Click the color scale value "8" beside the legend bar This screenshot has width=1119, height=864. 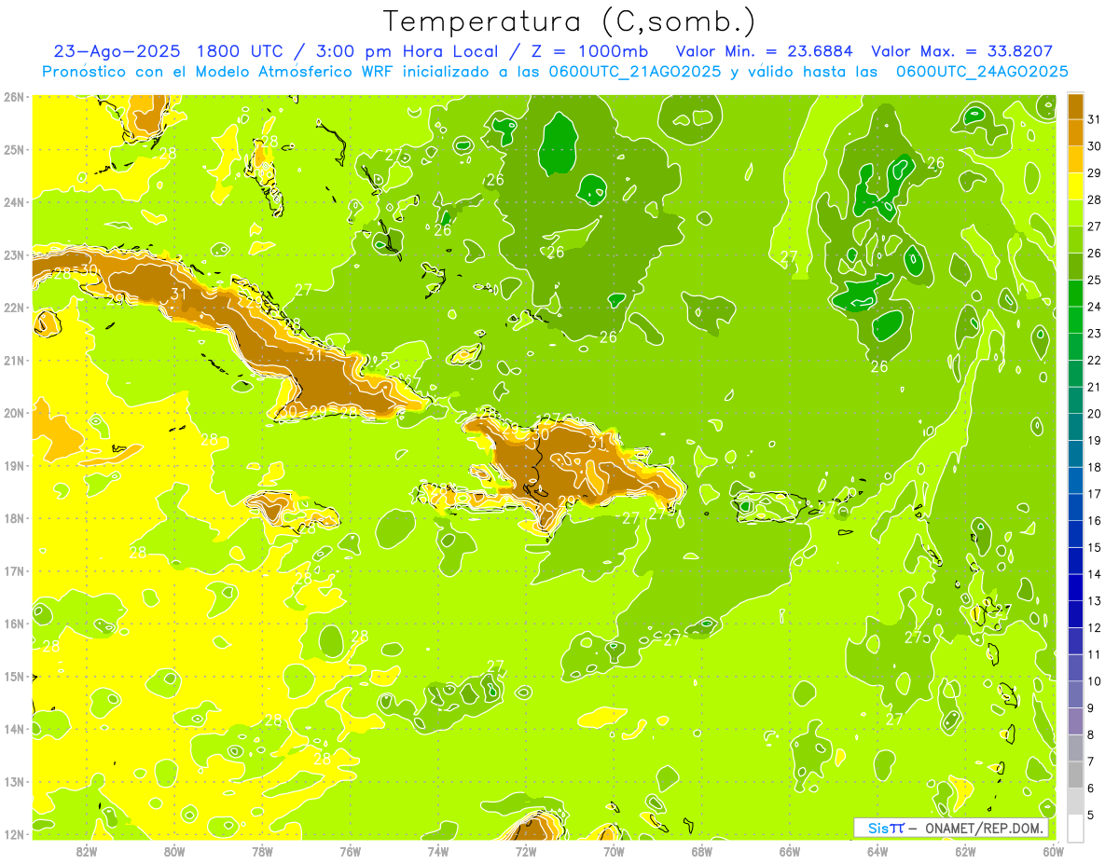pyautogui.click(x=1091, y=734)
